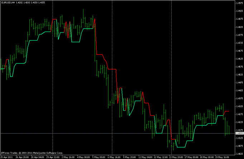Select the 1.4625 price level label
Viewport: 244px width, 159px height.
(239, 59)
